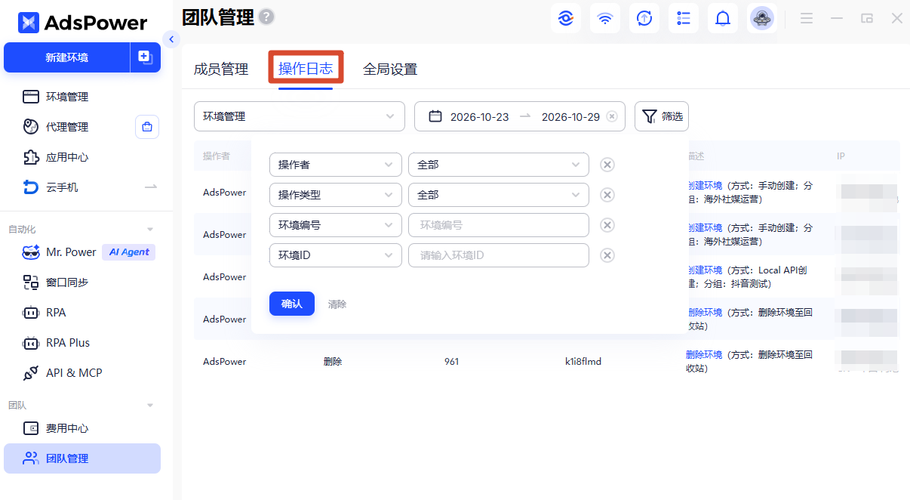This screenshot has height=500, width=910.
Task: Click the Wi-Fi network icon
Action: tap(605, 18)
